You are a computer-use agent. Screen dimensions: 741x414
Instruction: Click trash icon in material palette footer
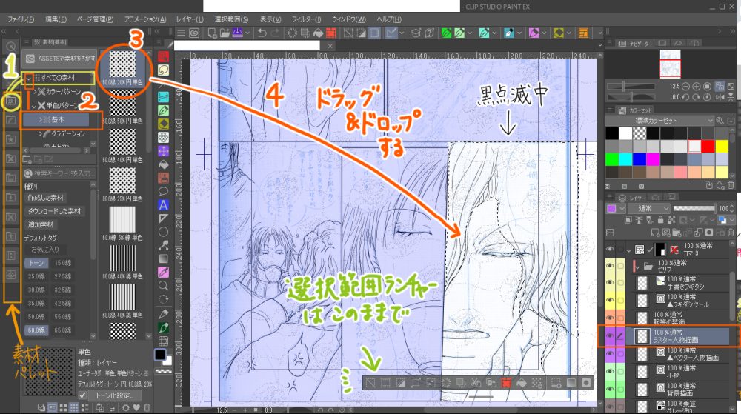(x=147, y=407)
